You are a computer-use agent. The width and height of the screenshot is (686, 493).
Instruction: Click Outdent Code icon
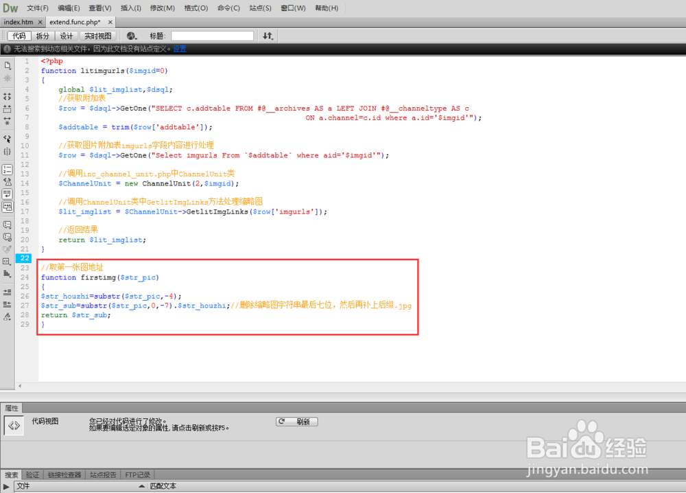[8, 303]
